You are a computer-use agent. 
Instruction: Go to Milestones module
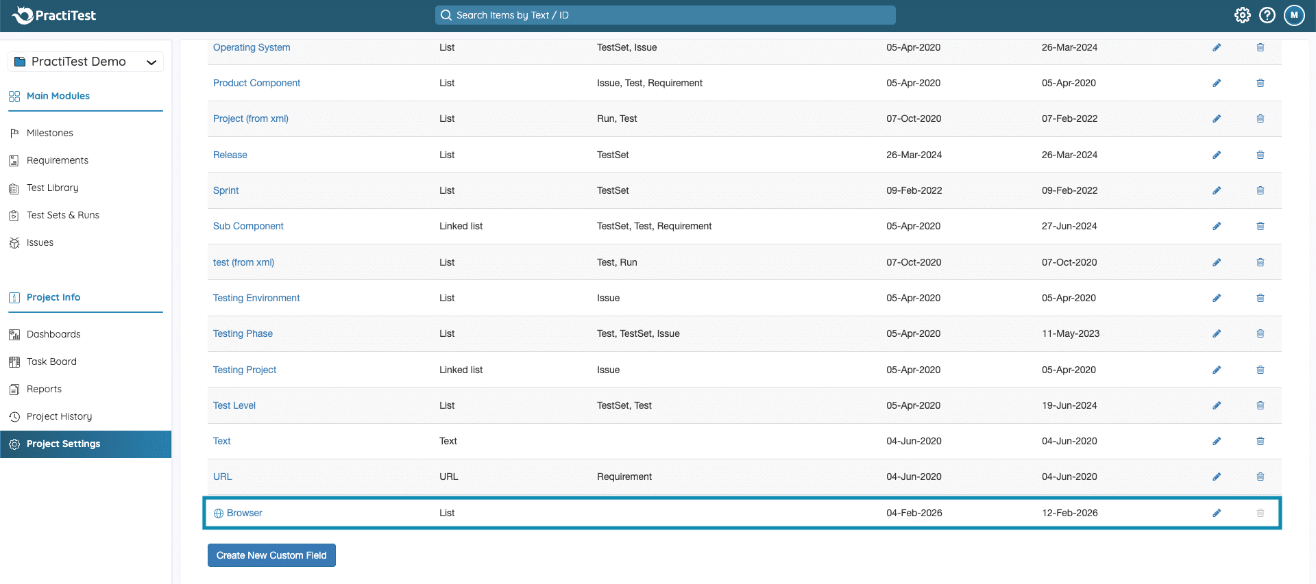[x=50, y=133]
